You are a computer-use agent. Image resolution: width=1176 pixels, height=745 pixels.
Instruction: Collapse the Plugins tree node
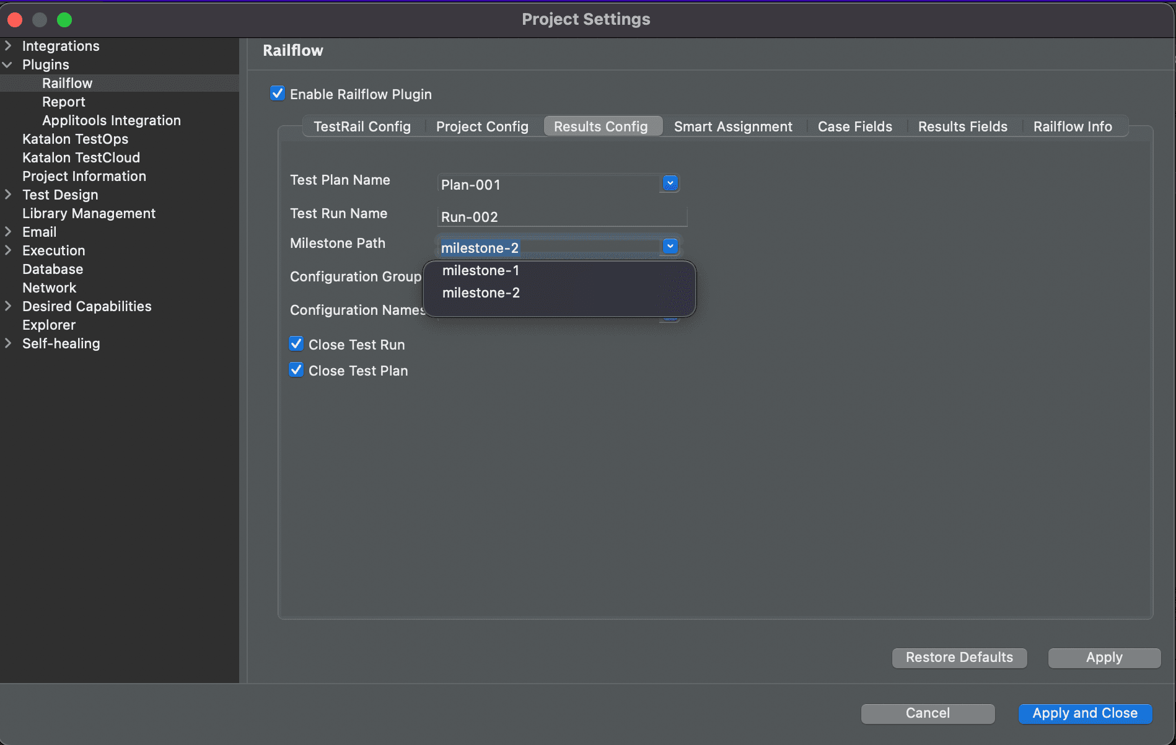pyautogui.click(x=8, y=64)
